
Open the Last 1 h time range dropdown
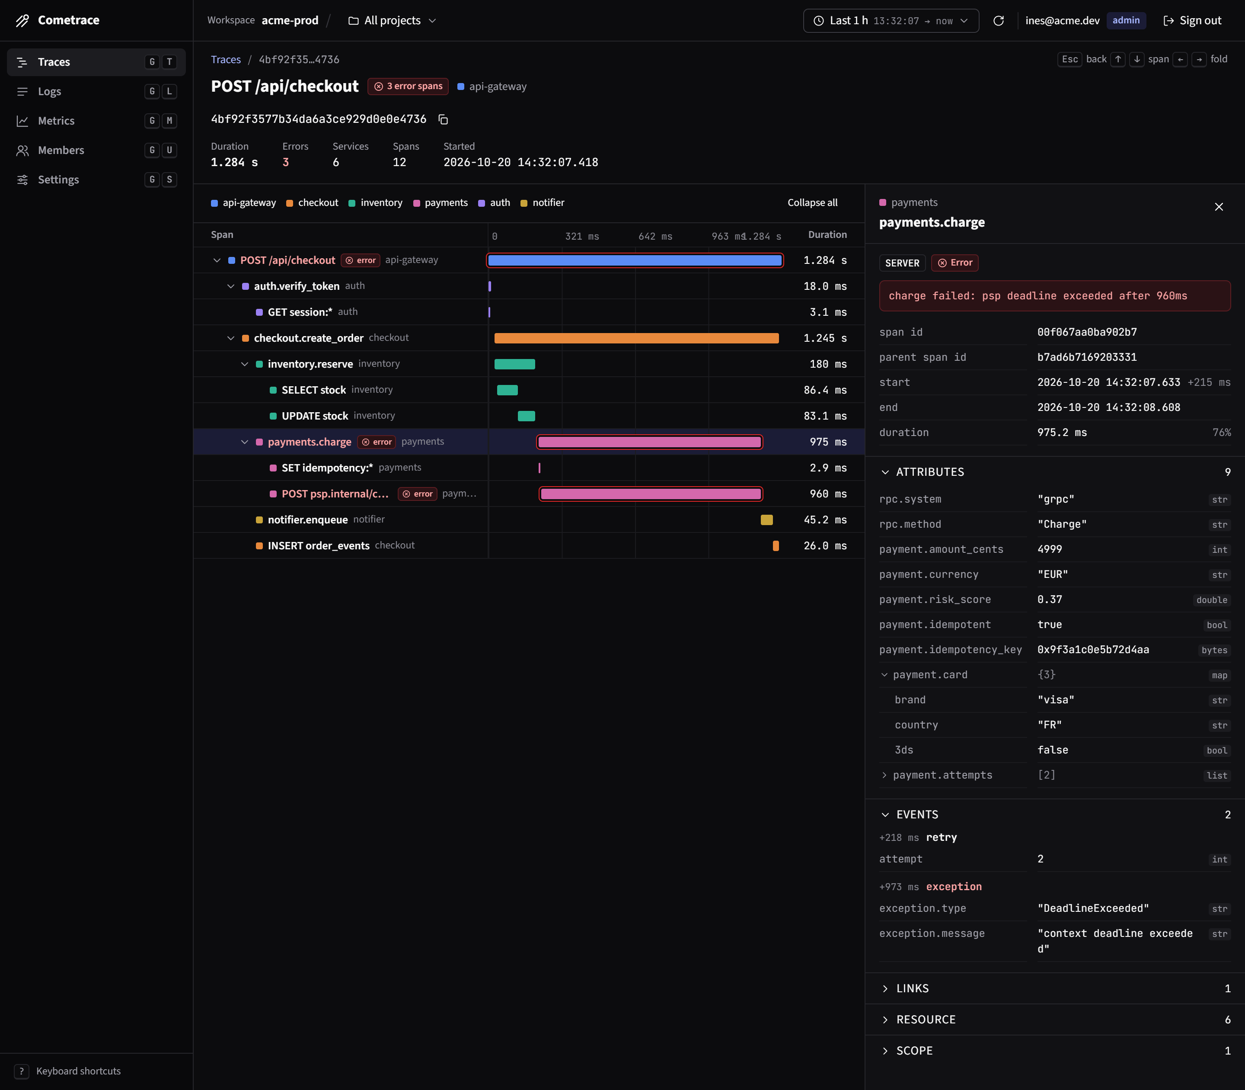[891, 21]
